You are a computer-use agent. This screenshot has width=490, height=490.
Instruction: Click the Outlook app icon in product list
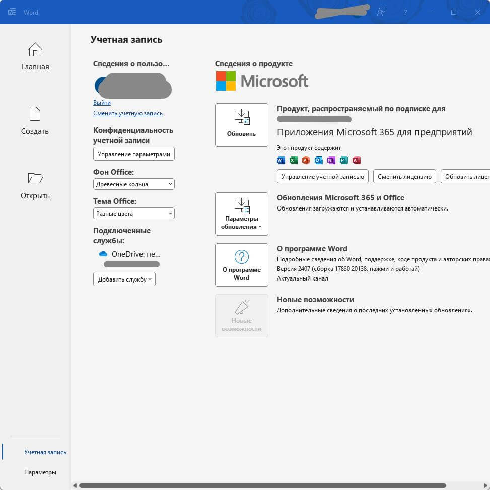(318, 160)
